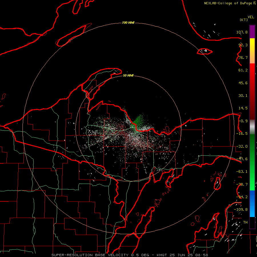
Task: Select the -78.7 legend value
Action: pos(242,184)
